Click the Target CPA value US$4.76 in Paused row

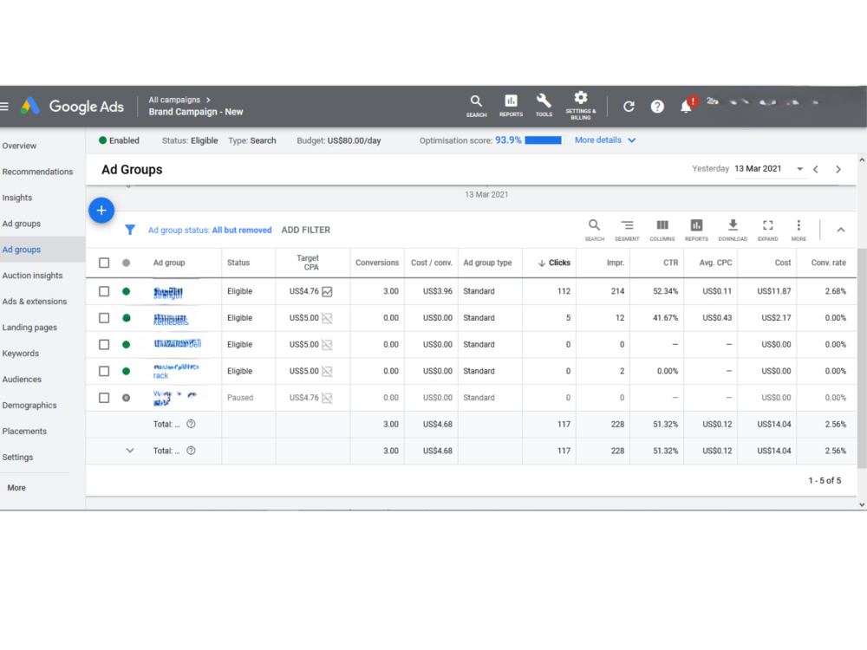tap(304, 398)
